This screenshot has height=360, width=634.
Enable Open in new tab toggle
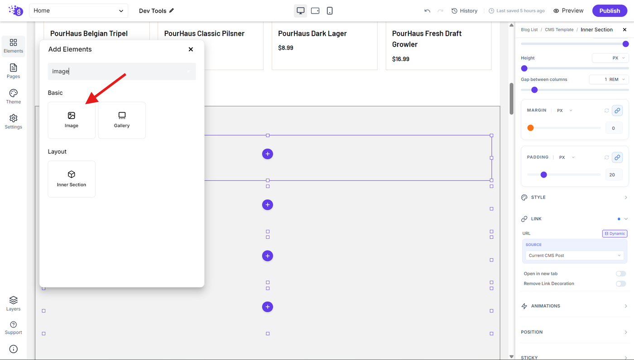tap(620, 274)
